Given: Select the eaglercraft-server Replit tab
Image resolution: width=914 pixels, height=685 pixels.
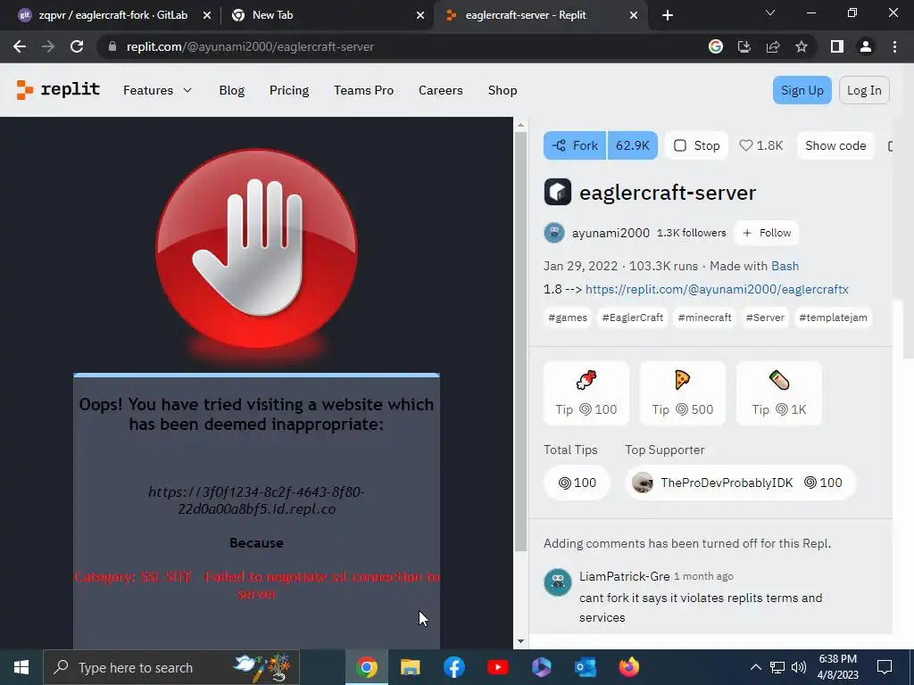Looking at the screenshot, I should [x=540, y=15].
